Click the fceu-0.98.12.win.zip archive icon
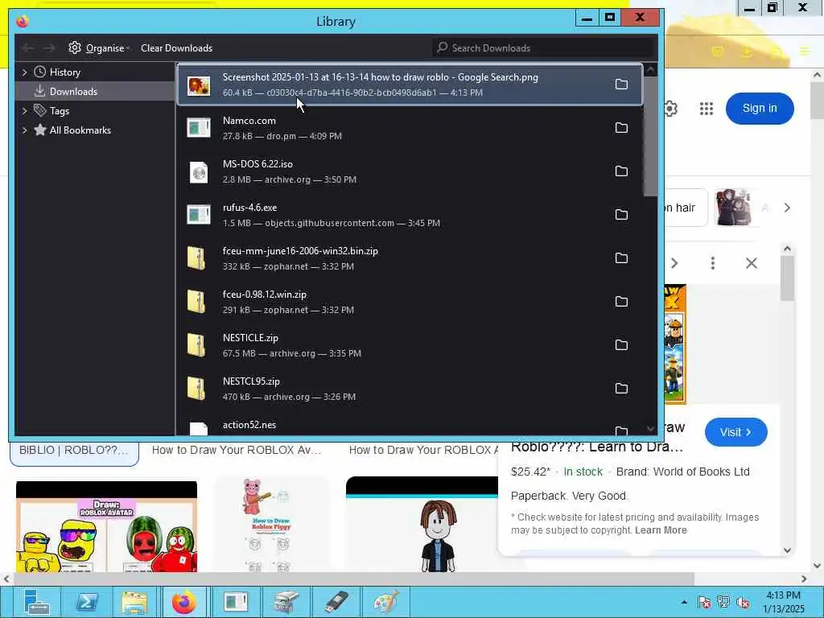Image resolution: width=824 pixels, height=618 pixels. click(x=196, y=302)
